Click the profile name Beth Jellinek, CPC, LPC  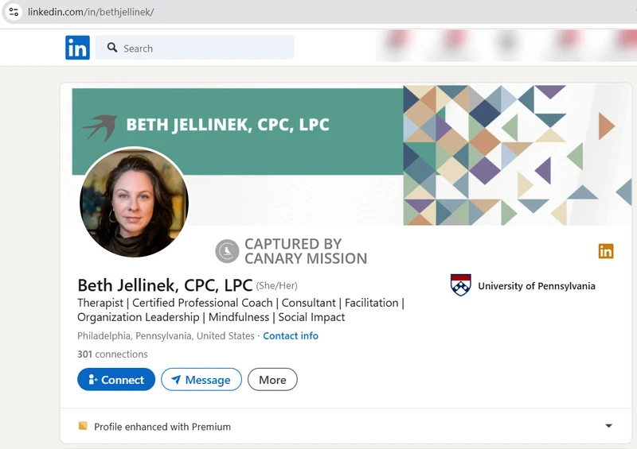click(x=165, y=285)
